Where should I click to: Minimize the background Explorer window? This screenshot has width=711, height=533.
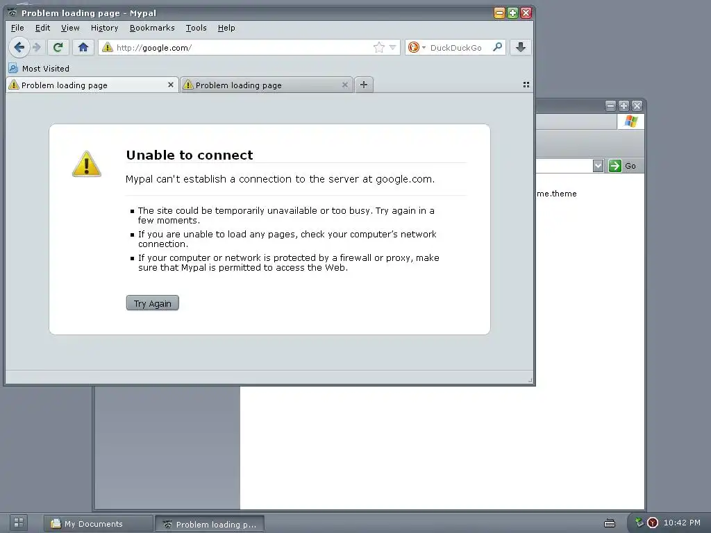610,105
